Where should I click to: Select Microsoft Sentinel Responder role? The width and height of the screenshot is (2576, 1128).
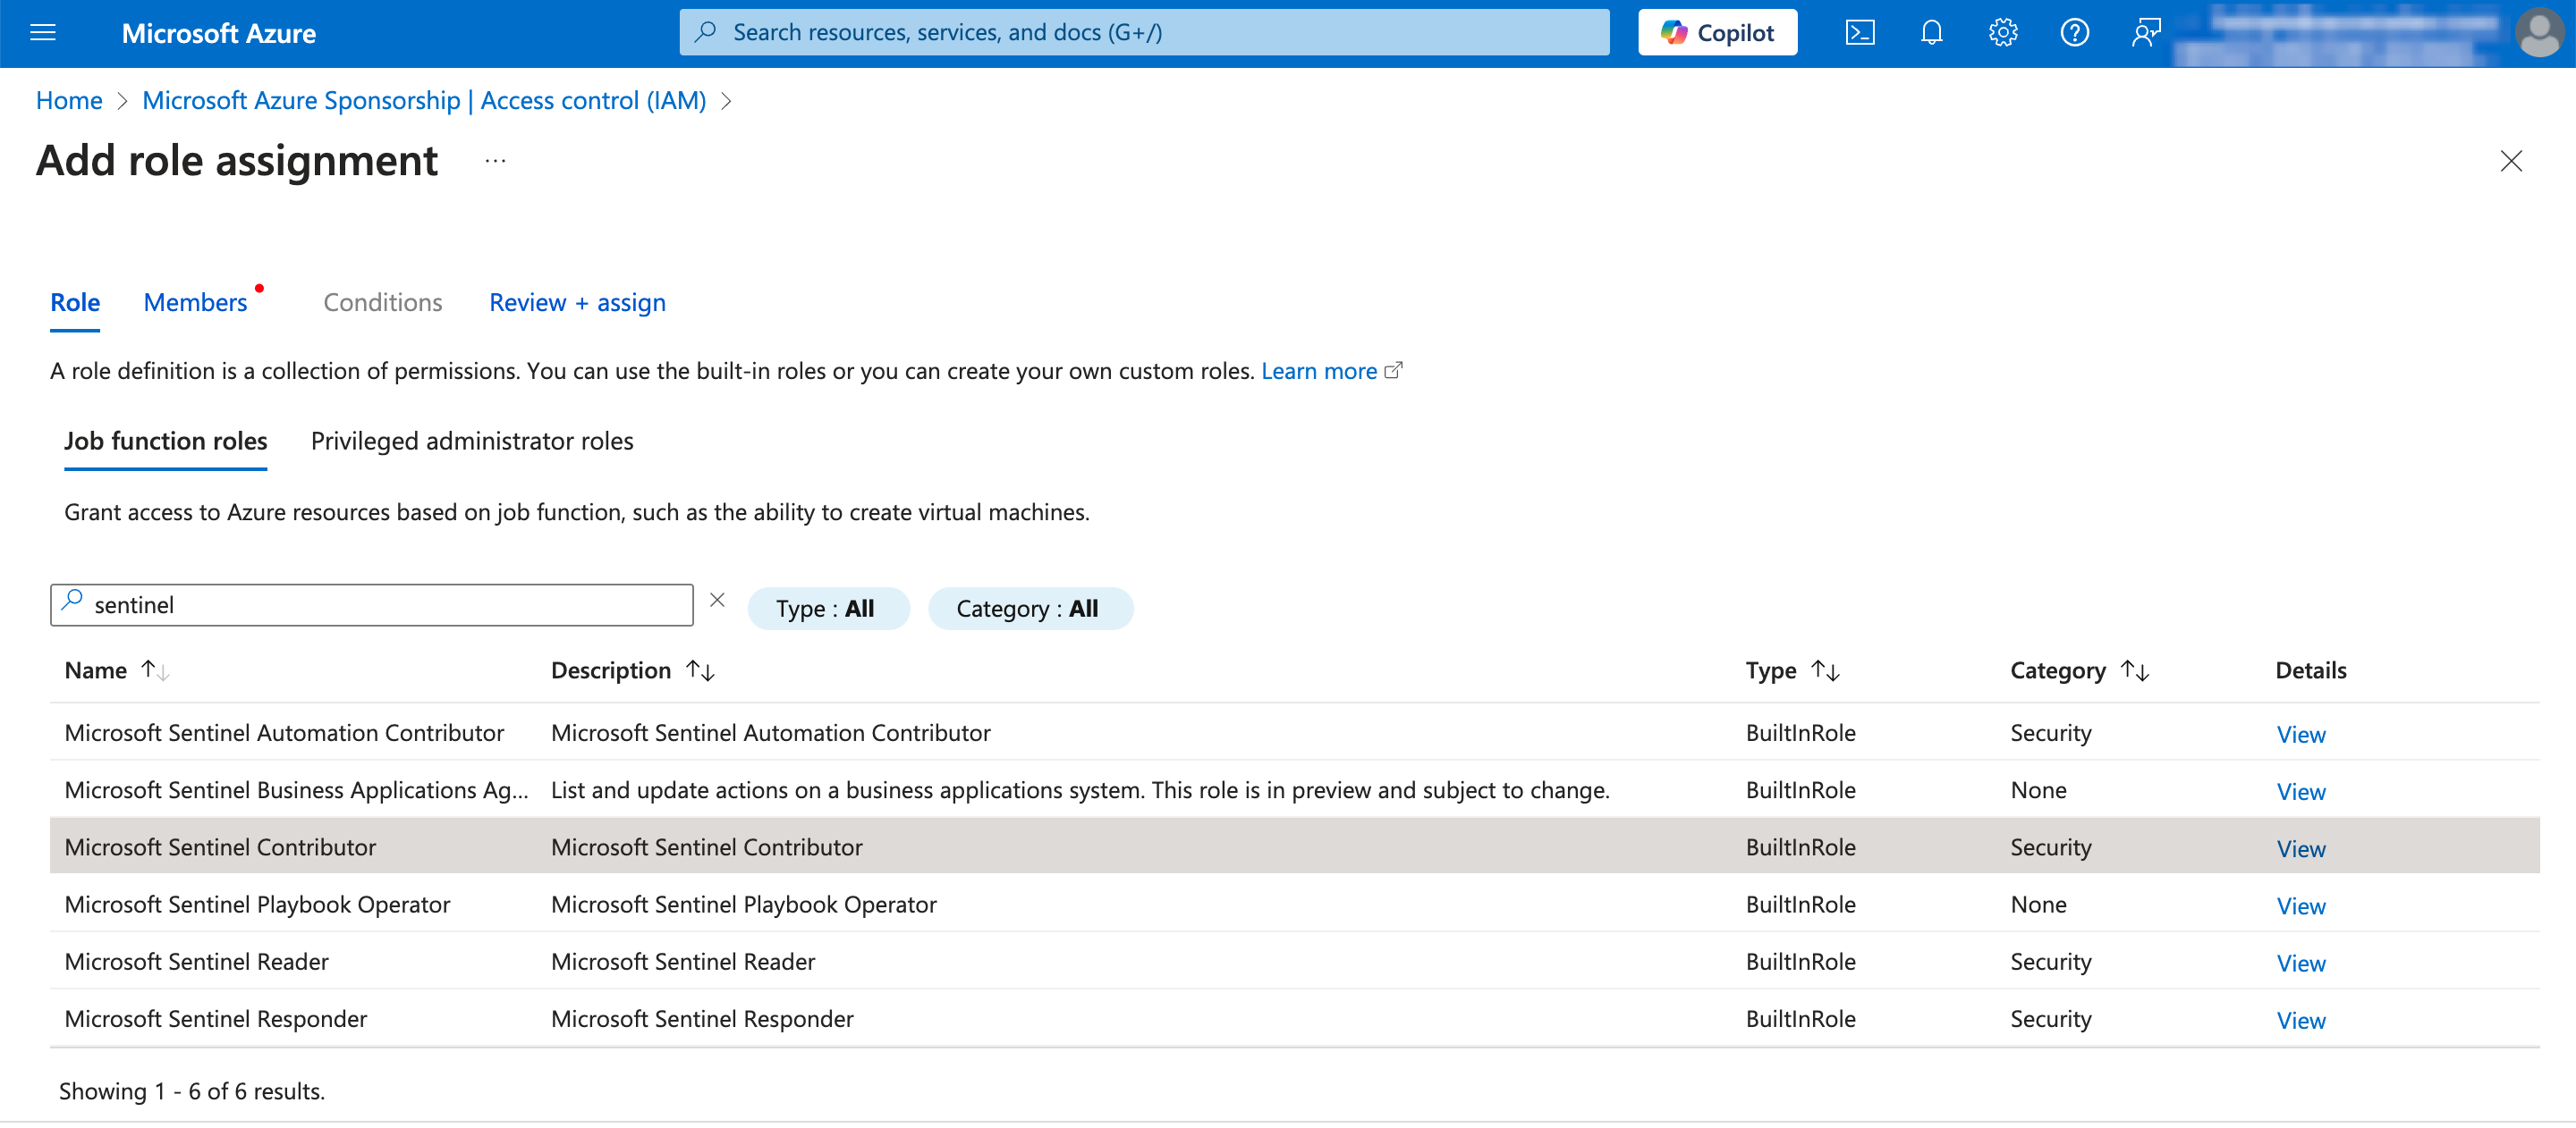(215, 1019)
